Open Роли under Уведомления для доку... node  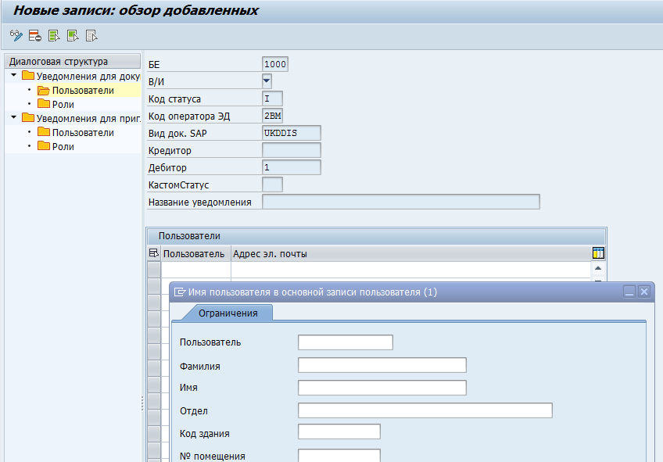tap(63, 104)
